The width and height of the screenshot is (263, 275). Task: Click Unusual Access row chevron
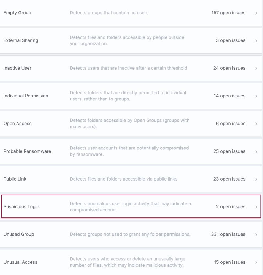(256, 262)
